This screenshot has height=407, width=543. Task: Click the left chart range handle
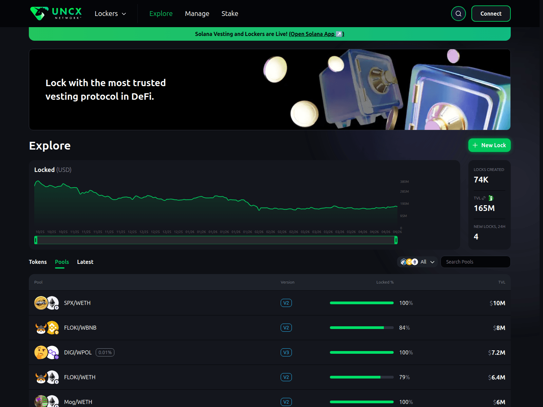36,240
